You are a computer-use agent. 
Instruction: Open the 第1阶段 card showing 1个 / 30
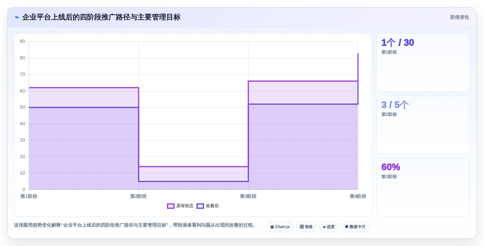423,62
